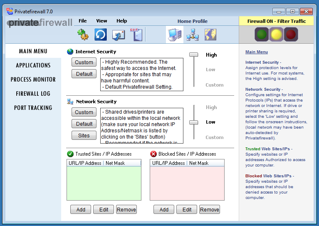Image resolution: width=319 pixels, height=226 pixels.
Task: Open the Firewall Log section
Action: [33, 94]
